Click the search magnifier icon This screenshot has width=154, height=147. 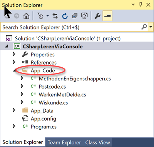[144, 27]
